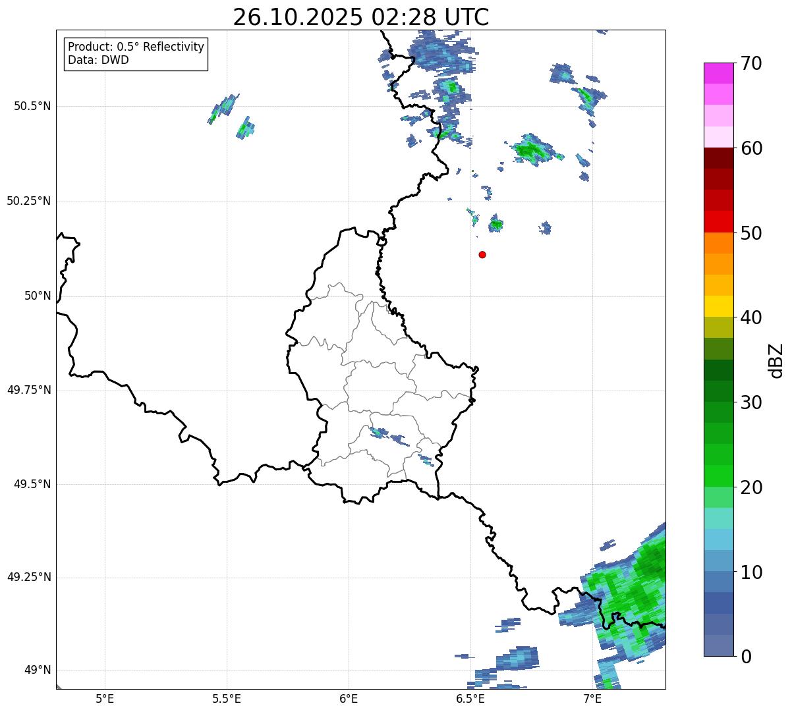Click the colorbar tick label '20'
This screenshot has height=712, width=792.
[x=751, y=487]
